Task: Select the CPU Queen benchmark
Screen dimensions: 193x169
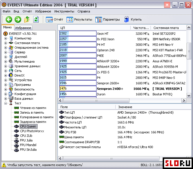Action: pos(28,126)
